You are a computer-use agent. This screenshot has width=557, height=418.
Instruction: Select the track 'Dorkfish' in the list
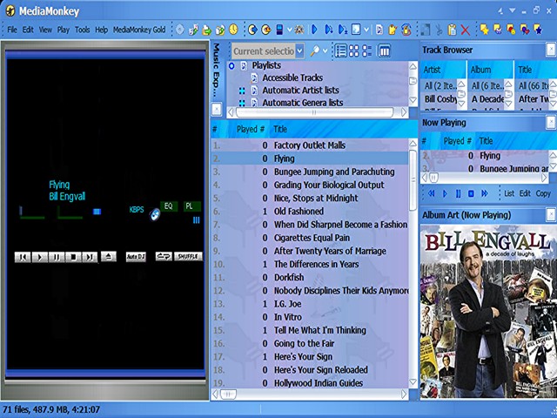tap(288, 277)
